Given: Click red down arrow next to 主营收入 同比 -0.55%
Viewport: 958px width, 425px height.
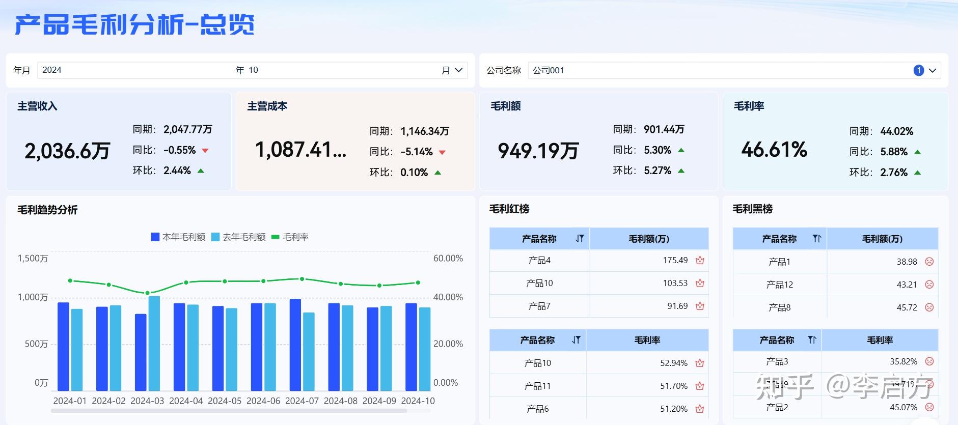Looking at the screenshot, I should tap(205, 151).
